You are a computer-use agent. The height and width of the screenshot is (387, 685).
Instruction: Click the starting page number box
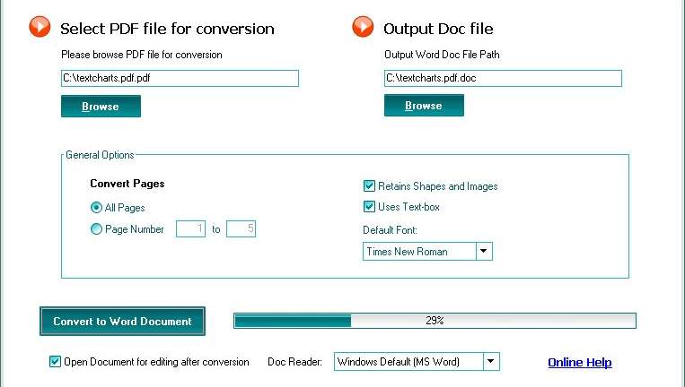[190, 228]
